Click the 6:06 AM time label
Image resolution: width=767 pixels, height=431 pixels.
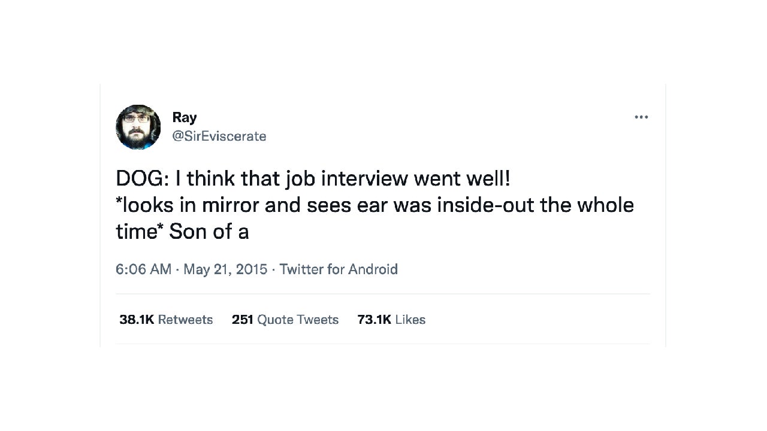(144, 269)
